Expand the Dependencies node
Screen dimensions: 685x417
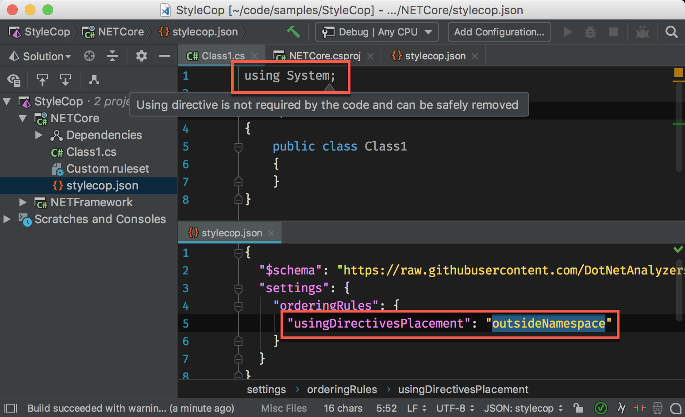39,135
